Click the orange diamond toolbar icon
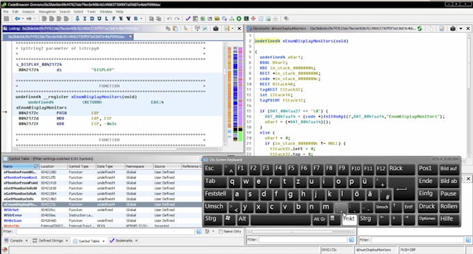Image resolution: width=473 pixels, height=254 pixels. tap(253, 19)
